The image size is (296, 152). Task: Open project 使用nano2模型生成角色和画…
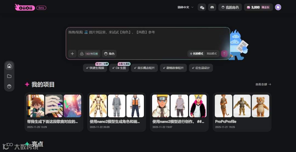(x=115, y=122)
